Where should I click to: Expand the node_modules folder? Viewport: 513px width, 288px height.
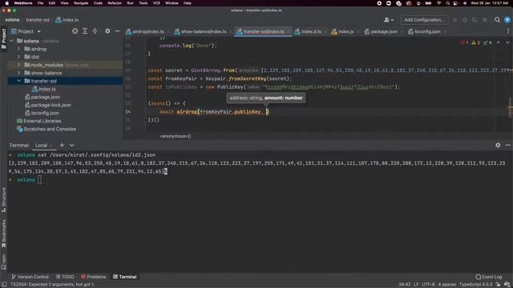pyautogui.click(x=18, y=65)
